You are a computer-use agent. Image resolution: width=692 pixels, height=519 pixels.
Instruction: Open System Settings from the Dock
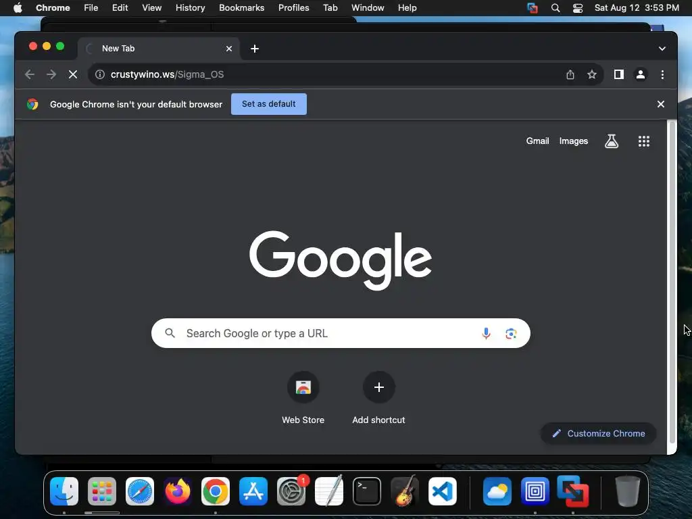point(291,491)
